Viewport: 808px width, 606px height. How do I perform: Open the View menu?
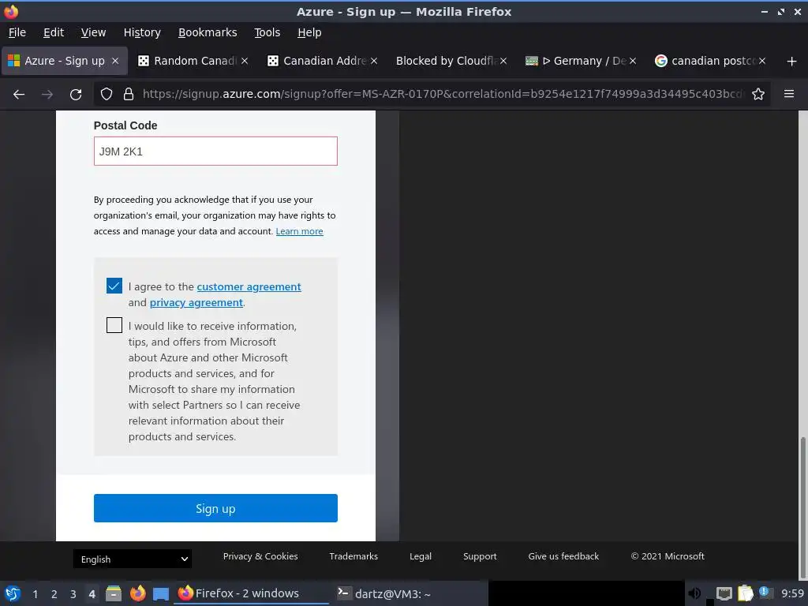[x=93, y=32]
